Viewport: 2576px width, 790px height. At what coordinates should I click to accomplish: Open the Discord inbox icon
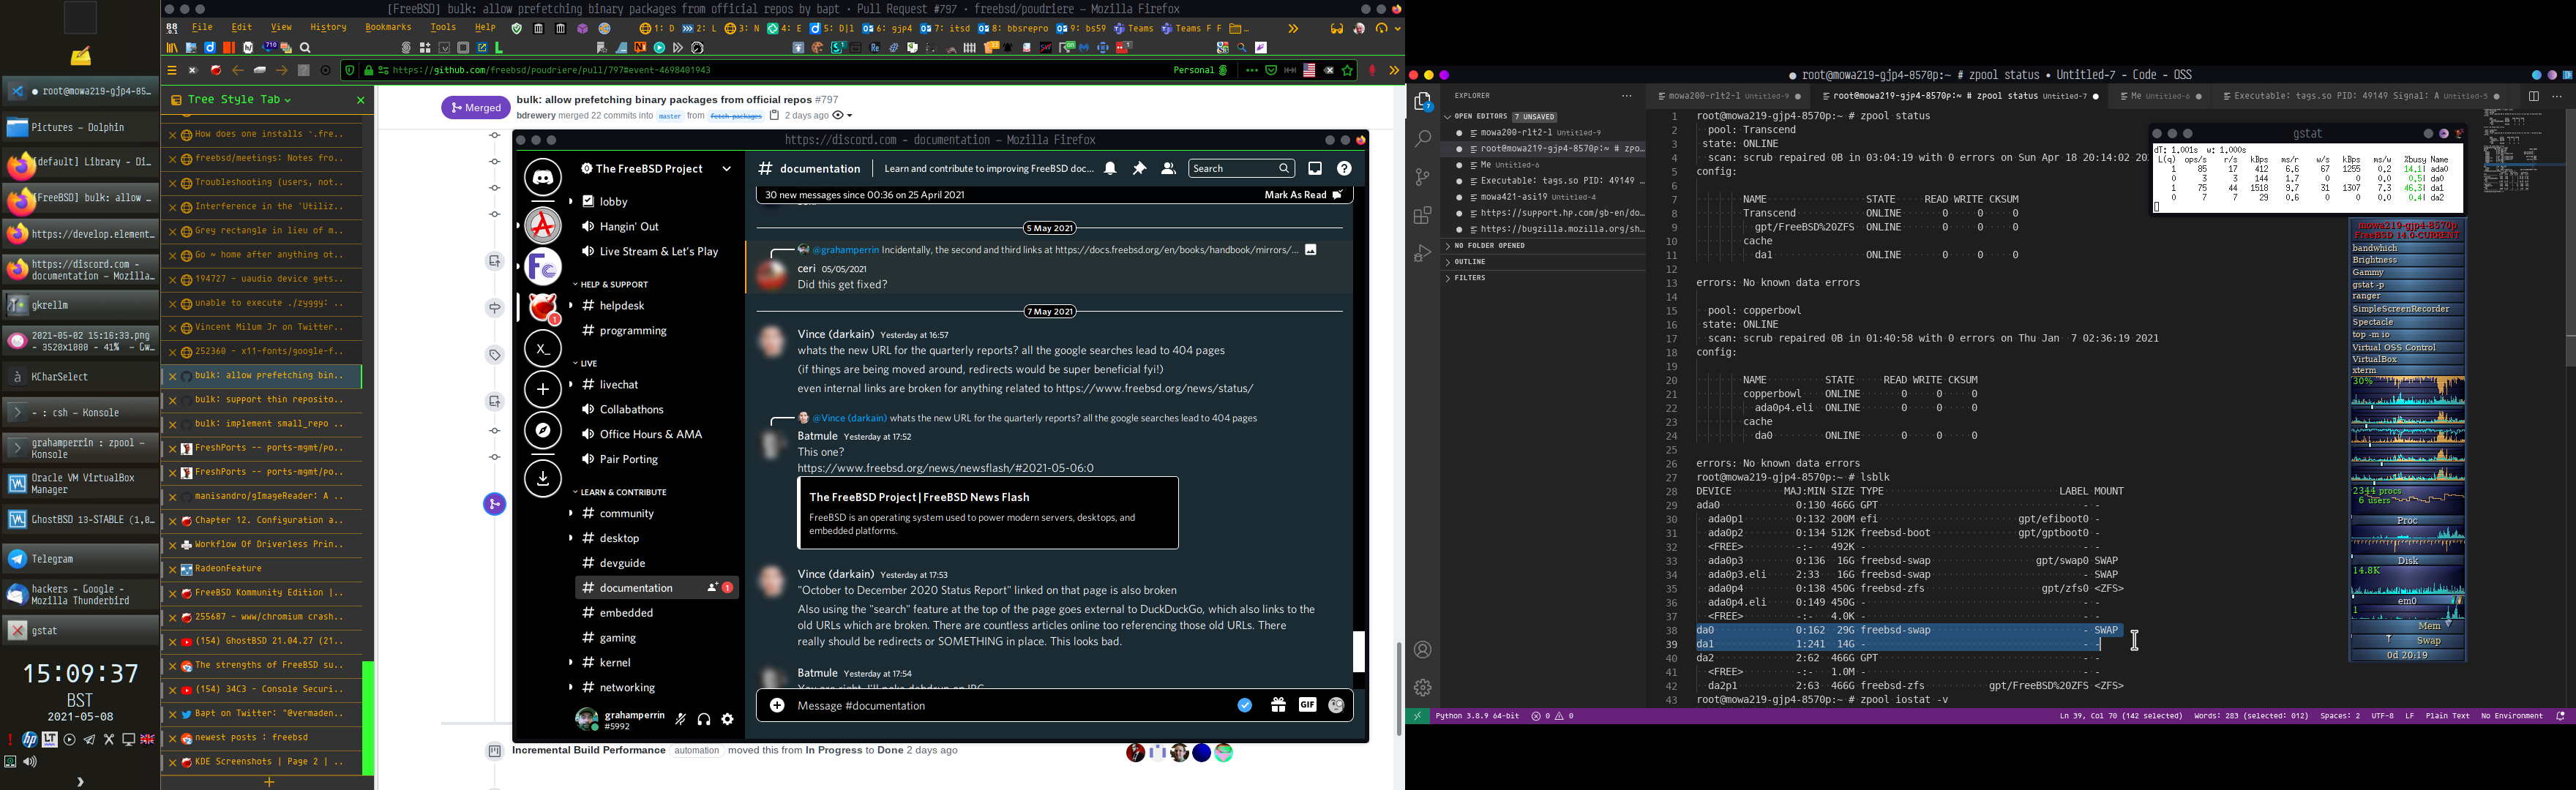1315,169
